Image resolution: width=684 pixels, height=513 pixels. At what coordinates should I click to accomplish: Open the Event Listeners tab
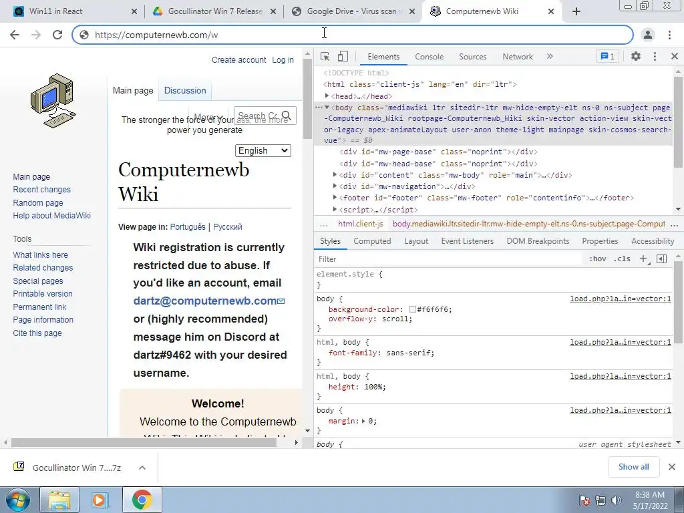[x=467, y=240]
